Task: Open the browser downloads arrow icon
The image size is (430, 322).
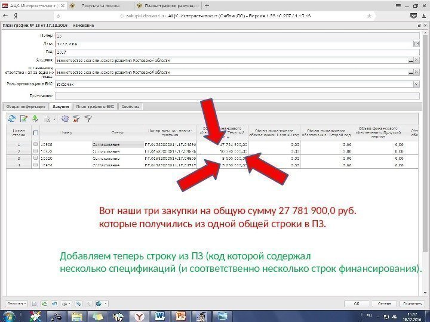Action: pos(423,16)
